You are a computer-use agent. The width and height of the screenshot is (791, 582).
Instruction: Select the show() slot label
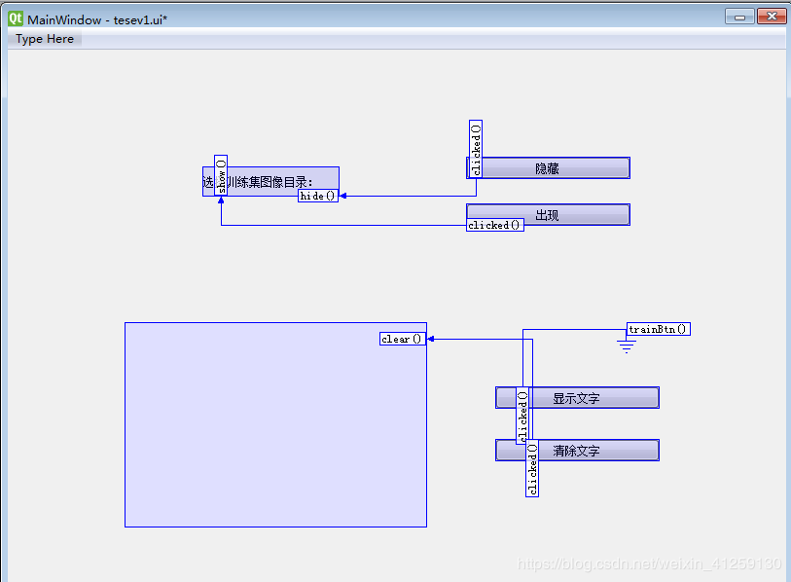pyautogui.click(x=221, y=173)
